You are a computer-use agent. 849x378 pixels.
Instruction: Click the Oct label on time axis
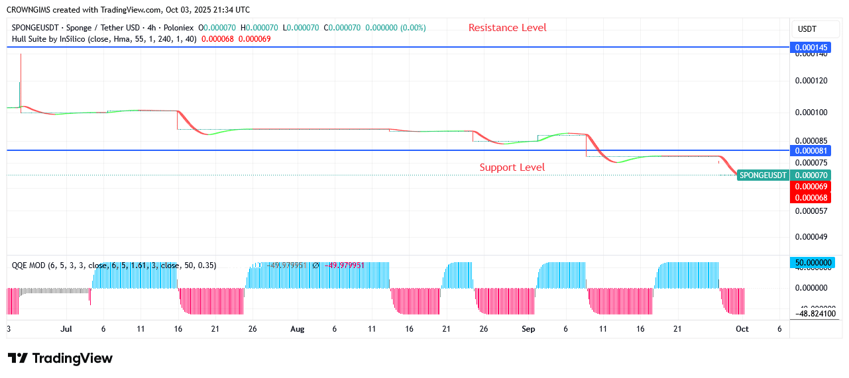pos(742,328)
